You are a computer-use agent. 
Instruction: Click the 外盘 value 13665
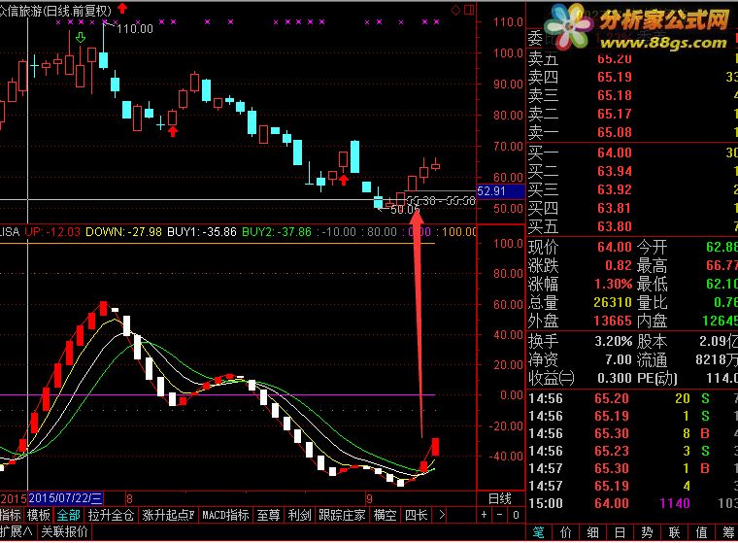click(x=613, y=321)
